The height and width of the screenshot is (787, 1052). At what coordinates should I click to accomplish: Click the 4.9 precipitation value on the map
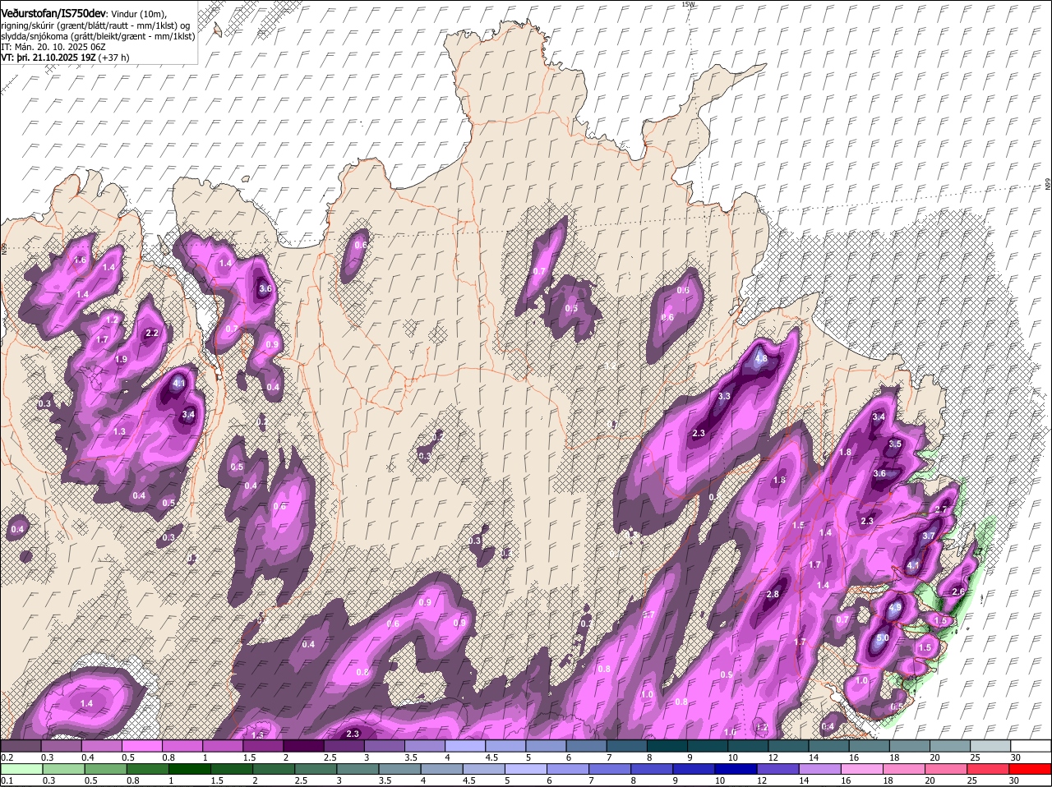(x=896, y=608)
